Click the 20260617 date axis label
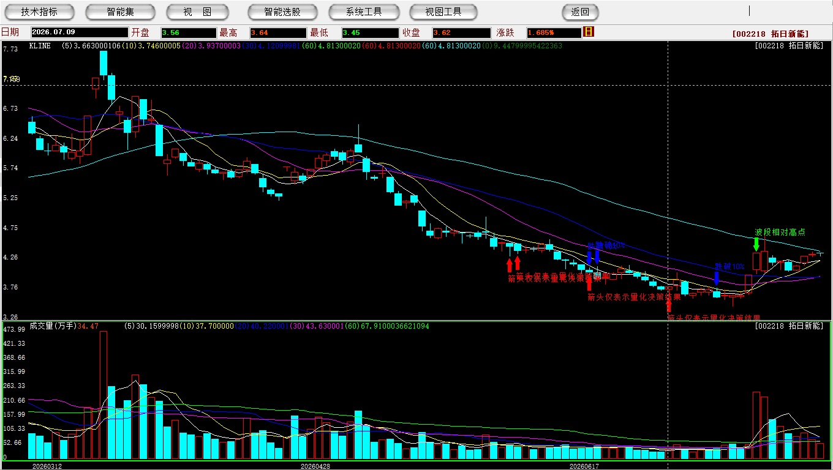Image resolution: width=833 pixels, height=470 pixels. click(x=584, y=466)
